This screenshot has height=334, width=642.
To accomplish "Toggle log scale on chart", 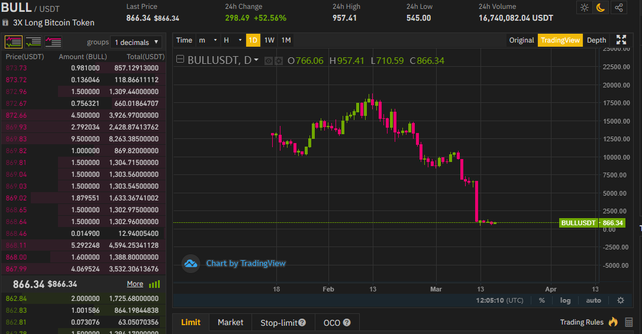I will coord(565,300).
